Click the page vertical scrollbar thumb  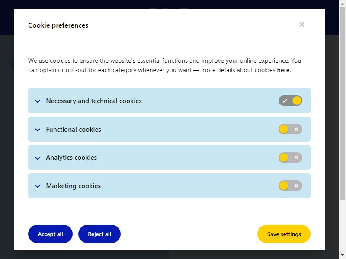coord(342,104)
